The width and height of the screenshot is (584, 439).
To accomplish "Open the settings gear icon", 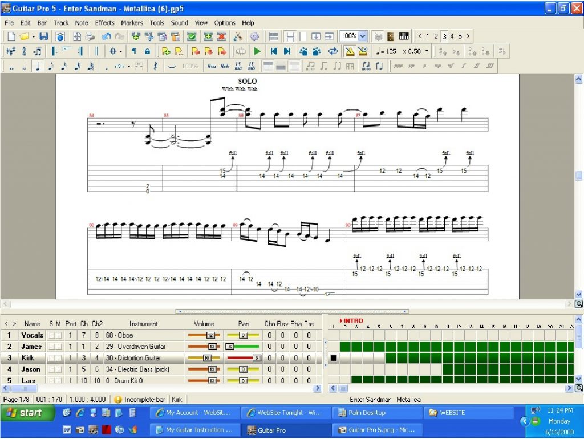I will pyautogui.click(x=254, y=36).
